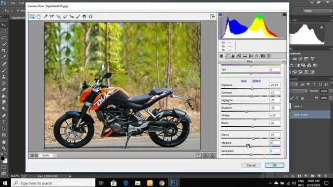The height and width of the screenshot is (187, 333).
Task: Click the taskbar search box
Action: 53,183
